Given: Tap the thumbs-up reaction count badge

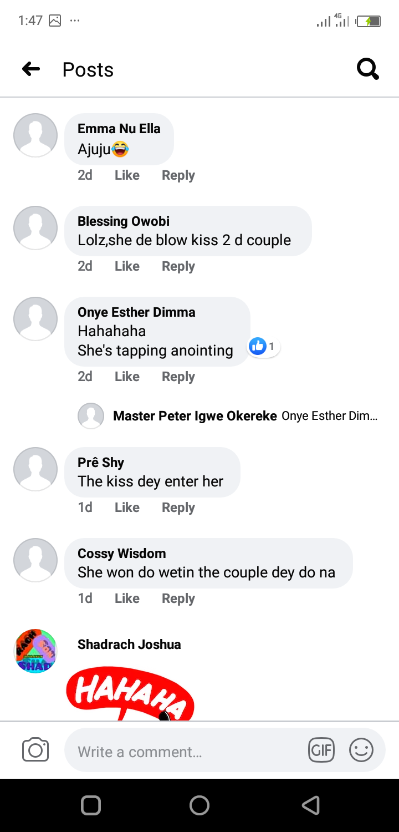Looking at the screenshot, I should (263, 347).
